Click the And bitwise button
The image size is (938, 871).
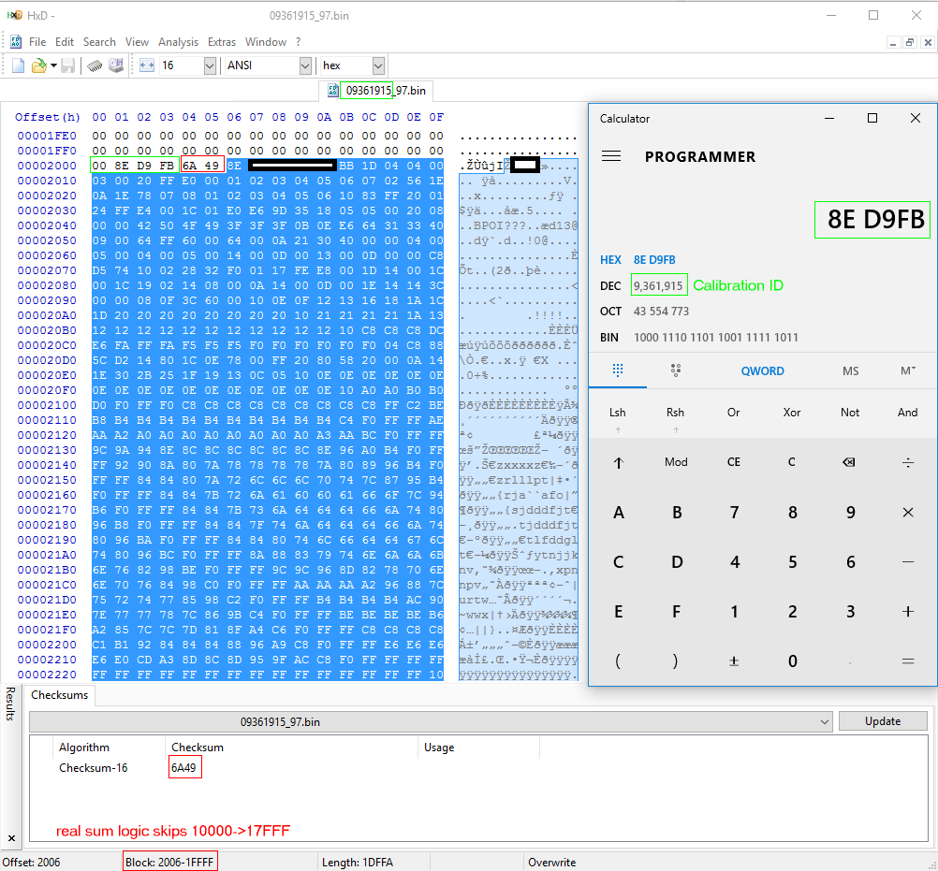(x=907, y=412)
